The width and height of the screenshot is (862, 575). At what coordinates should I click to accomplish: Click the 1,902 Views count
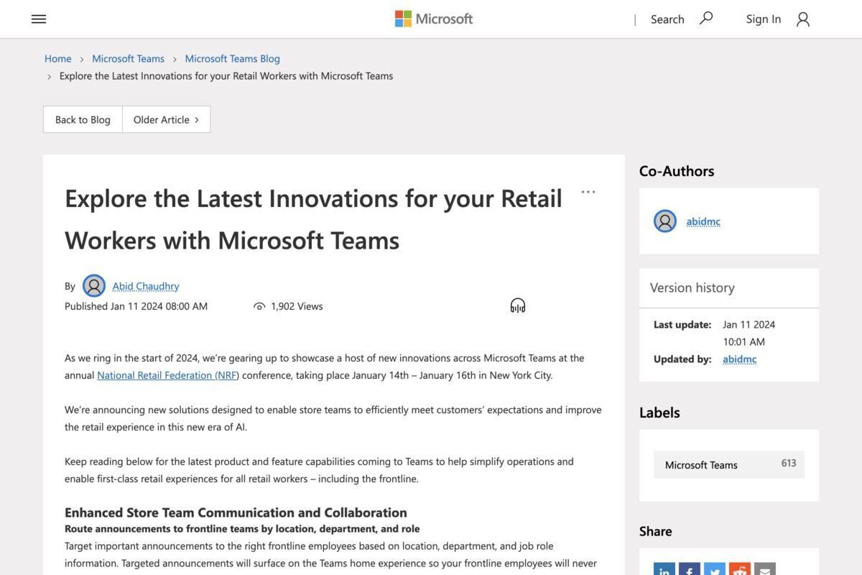pos(297,306)
